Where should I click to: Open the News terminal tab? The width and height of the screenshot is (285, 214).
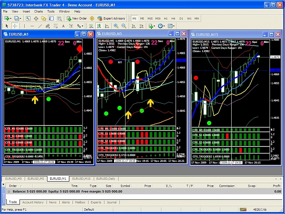pos(53,202)
